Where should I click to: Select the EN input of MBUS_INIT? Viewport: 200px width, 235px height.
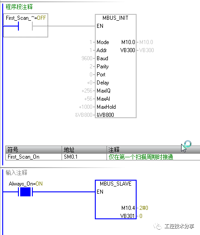(x=100, y=26)
